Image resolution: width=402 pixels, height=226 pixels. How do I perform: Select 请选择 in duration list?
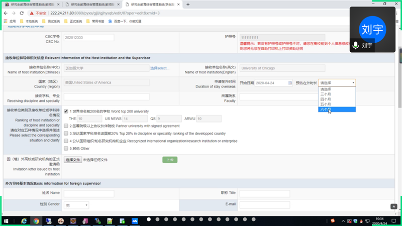(x=337, y=89)
